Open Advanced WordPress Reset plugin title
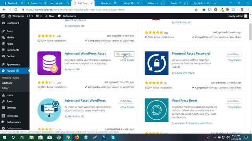The image size is (252, 141). pyautogui.click(x=85, y=54)
